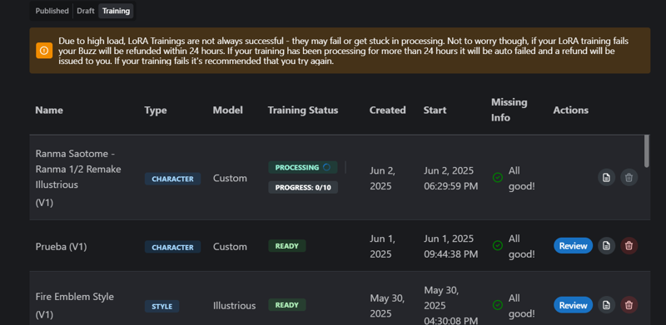Open training details icon for Prueba row

click(607, 246)
